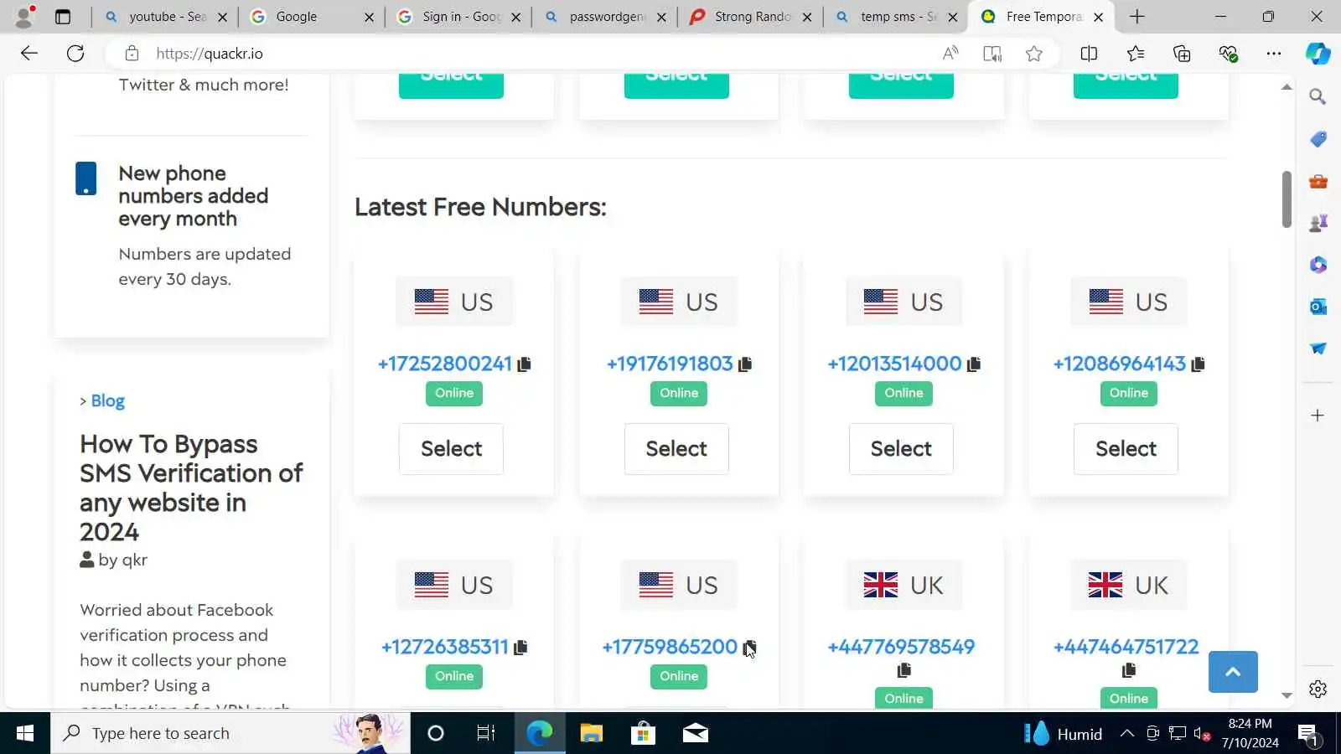
Task: Open the Copilot icon in the Edge toolbar
Action: coord(1318,54)
